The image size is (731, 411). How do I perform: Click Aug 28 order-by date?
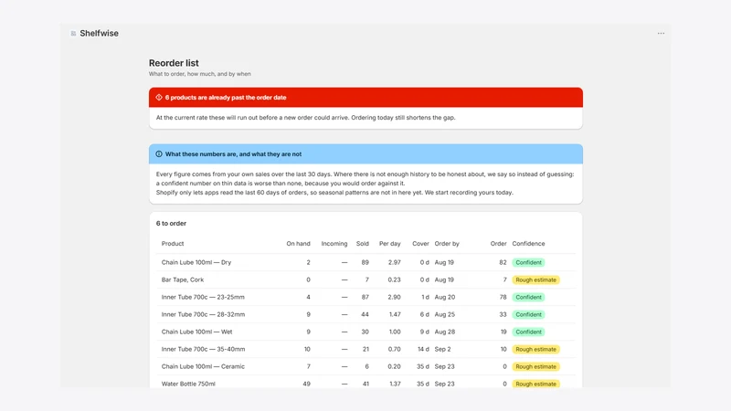click(x=445, y=332)
